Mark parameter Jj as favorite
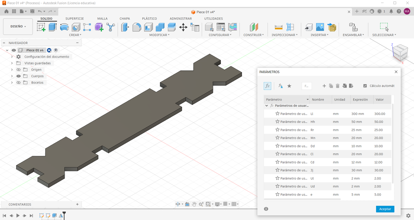 tap(277, 170)
